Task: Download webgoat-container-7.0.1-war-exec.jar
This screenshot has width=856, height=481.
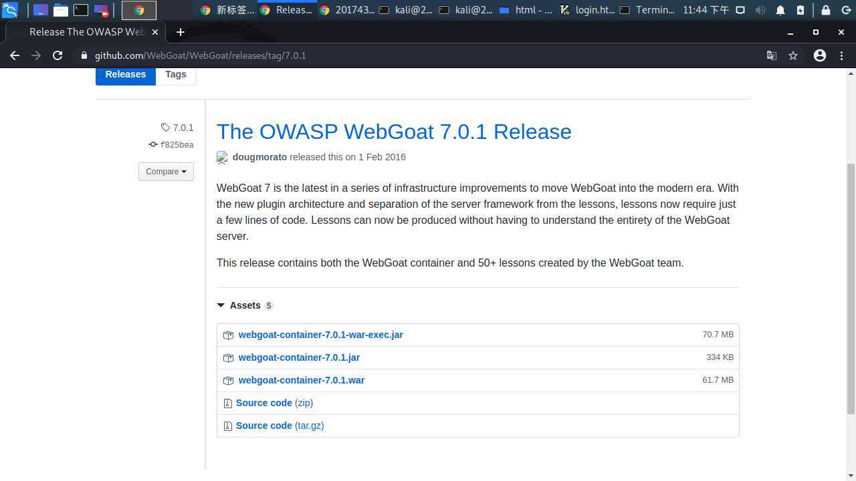Action: 320,335
